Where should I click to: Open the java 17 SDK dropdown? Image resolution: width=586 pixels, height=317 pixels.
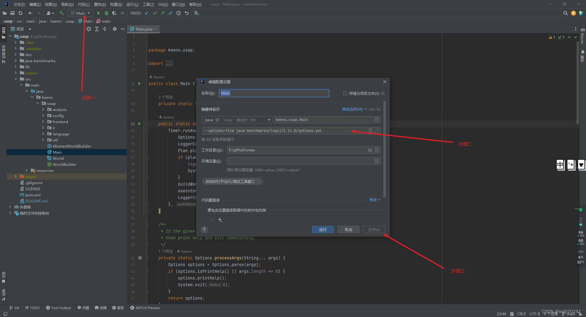[x=237, y=120]
